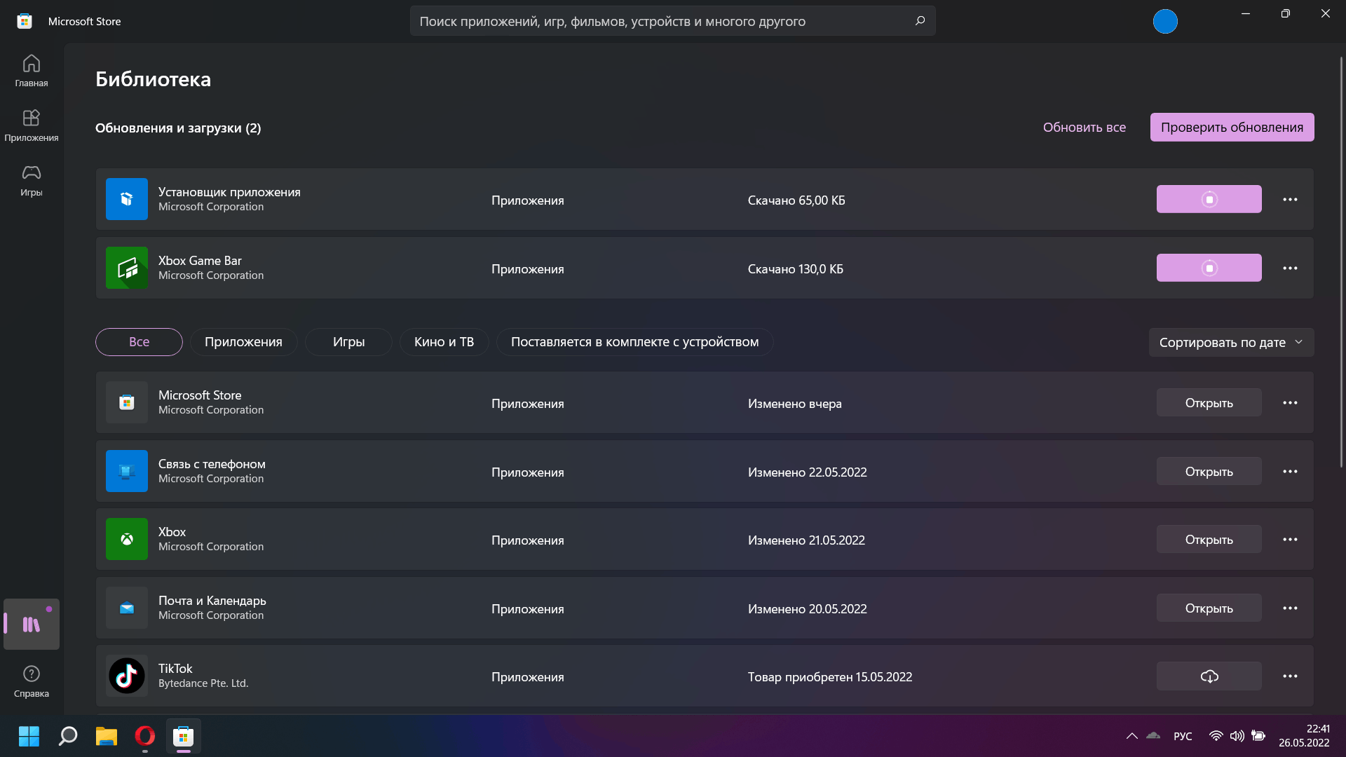Image resolution: width=1346 pixels, height=757 pixels.
Task: Open more options for Microsoft Store row
Action: tap(1290, 402)
